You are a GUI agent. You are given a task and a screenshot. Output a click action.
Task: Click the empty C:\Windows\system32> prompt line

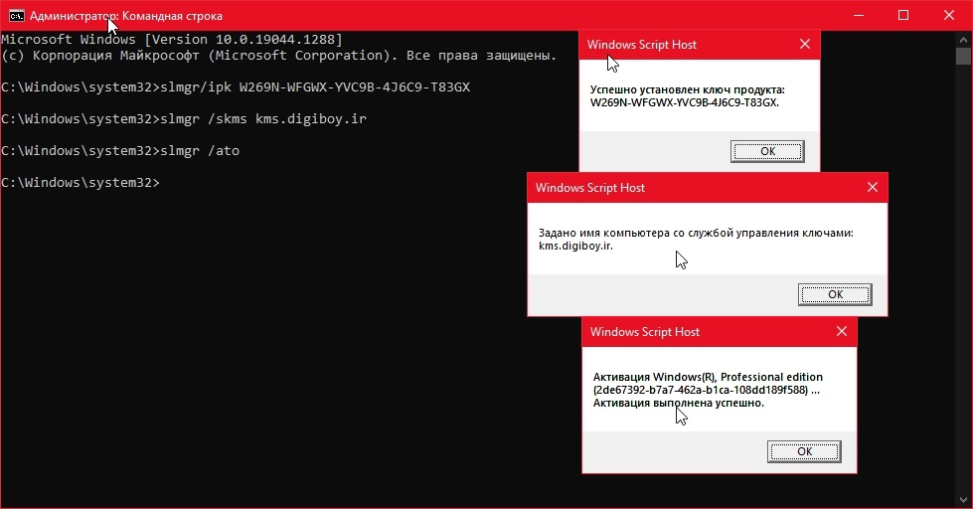tap(80, 183)
